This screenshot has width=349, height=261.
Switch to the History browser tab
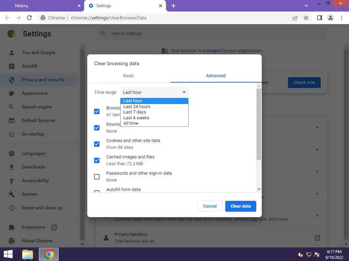point(42,6)
